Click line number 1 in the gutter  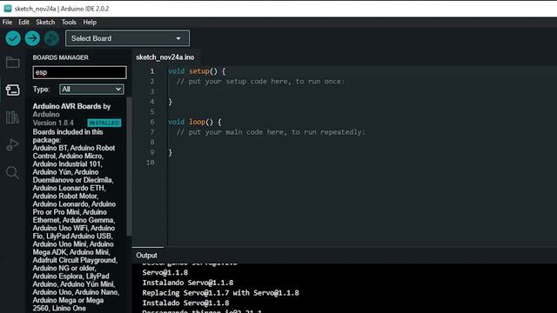[x=152, y=71]
